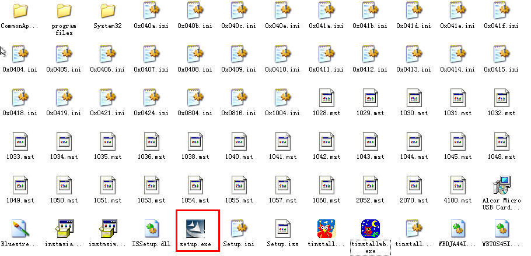Select the tinstallwb.exe night owl icon
The height and width of the screenshot is (256, 531).
[371, 229]
